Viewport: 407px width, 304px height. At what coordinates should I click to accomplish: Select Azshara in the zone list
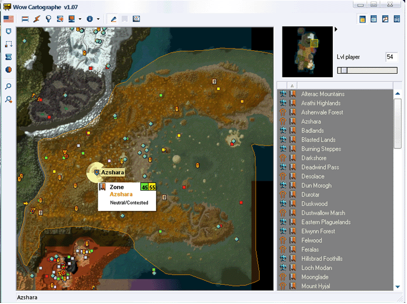point(311,121)
